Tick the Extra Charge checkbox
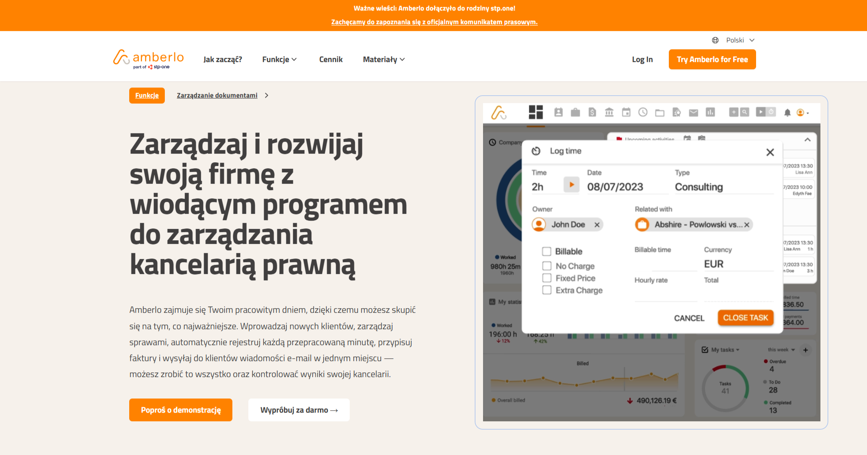 [x=546, y=290]
